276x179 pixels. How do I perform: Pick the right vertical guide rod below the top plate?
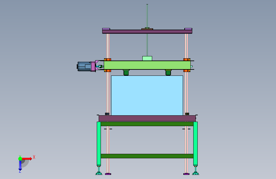[x=187, y=46]
